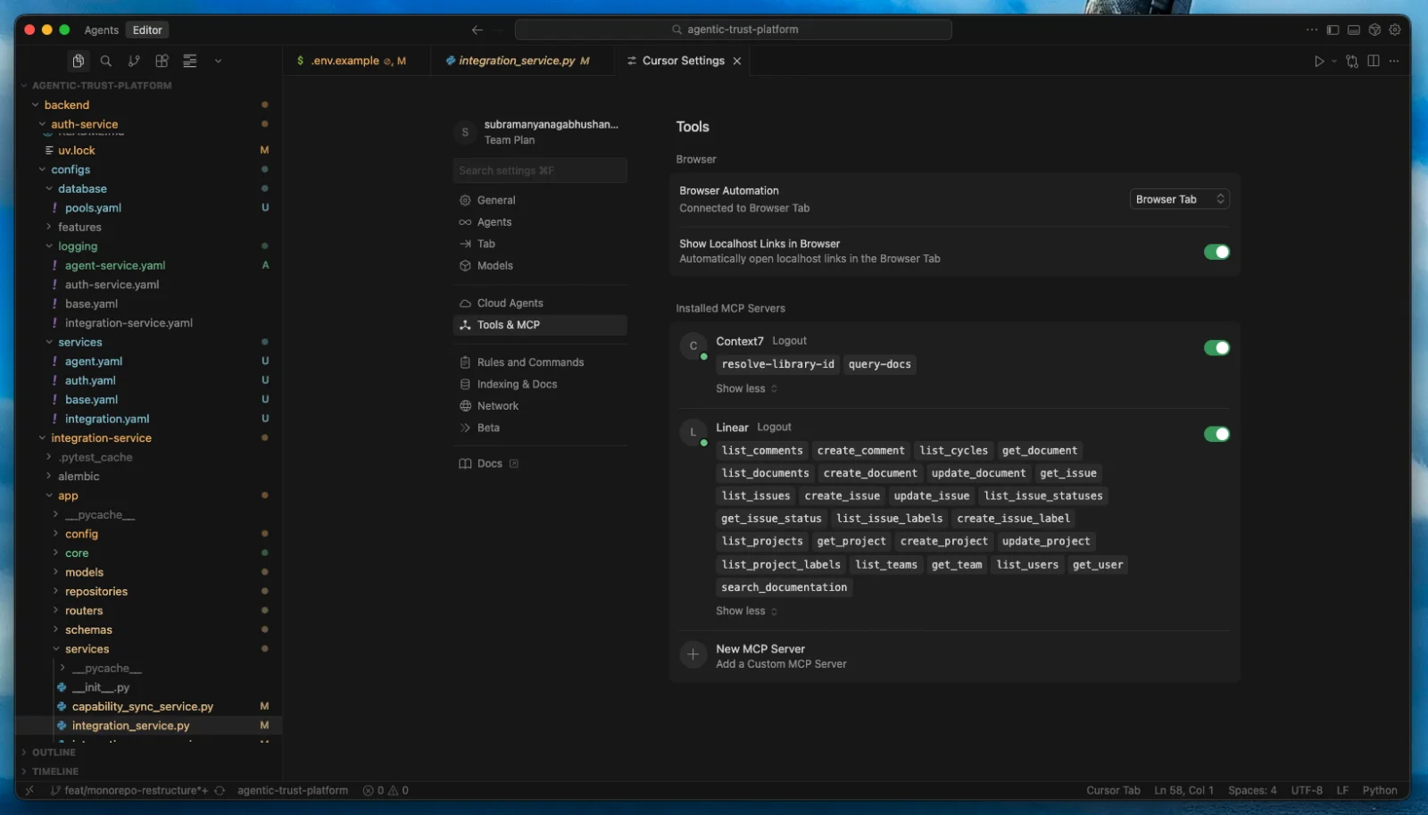The image size is (1428, 815).
Task: Click the resolve-library-id tool chip
Action: pos(777,364)
